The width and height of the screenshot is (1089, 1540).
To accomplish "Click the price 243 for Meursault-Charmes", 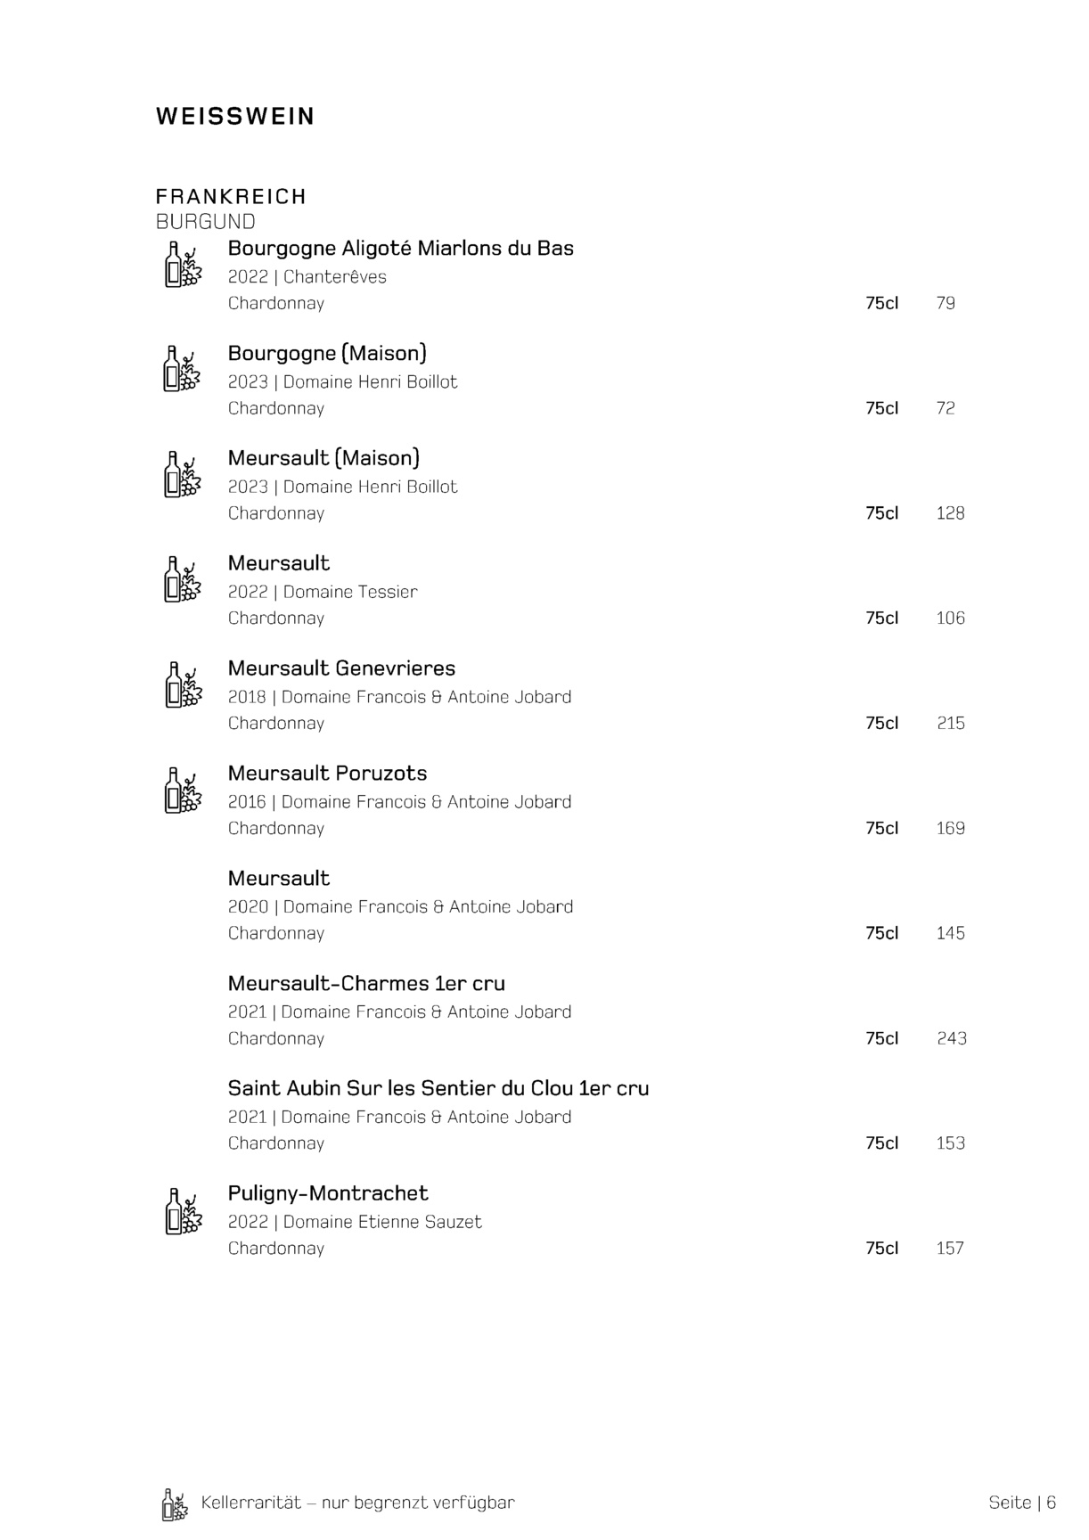I will pos(951,1038).
